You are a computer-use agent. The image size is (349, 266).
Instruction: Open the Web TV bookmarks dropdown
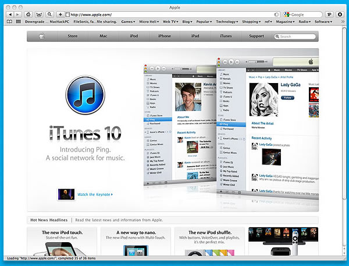tap(170, 21)
